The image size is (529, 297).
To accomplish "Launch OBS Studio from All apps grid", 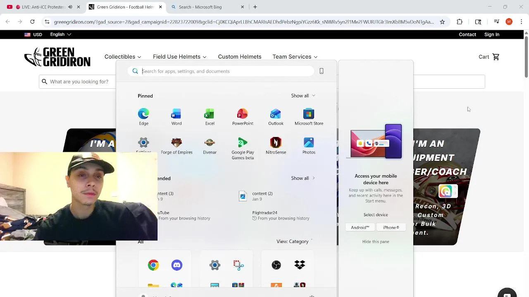I will click(276, 265).
